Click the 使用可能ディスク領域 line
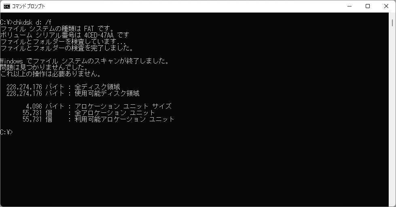Screen dimensions: 396x207 point(73,93)
